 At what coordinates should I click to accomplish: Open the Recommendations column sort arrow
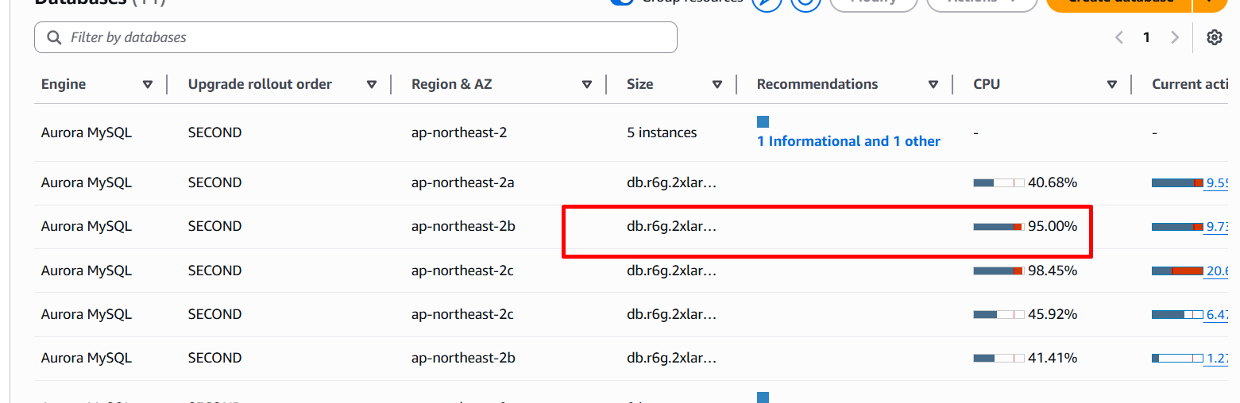coord(933,84)
